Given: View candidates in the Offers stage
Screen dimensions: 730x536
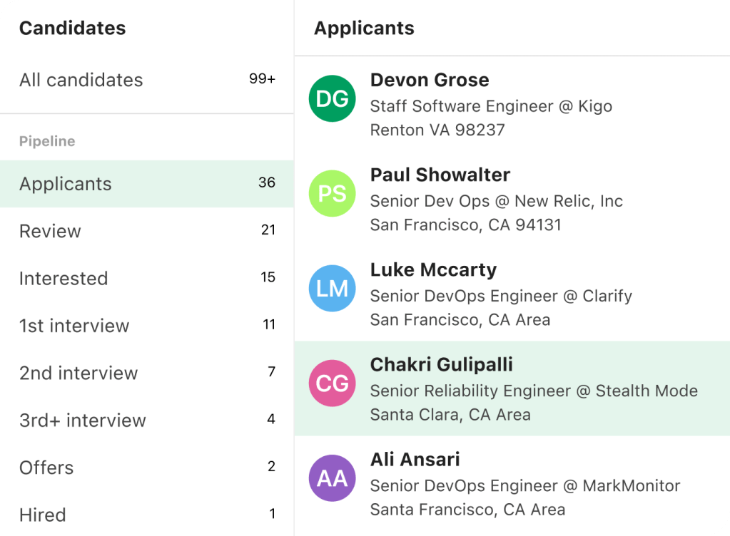Looking at the screenshot, I should tap(46, 468).
